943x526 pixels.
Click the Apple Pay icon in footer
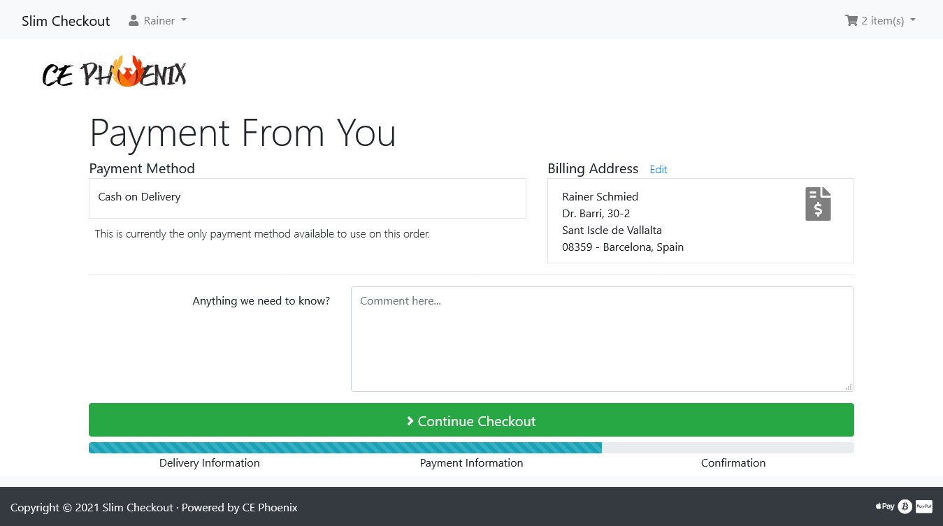(x=885, y=506)
